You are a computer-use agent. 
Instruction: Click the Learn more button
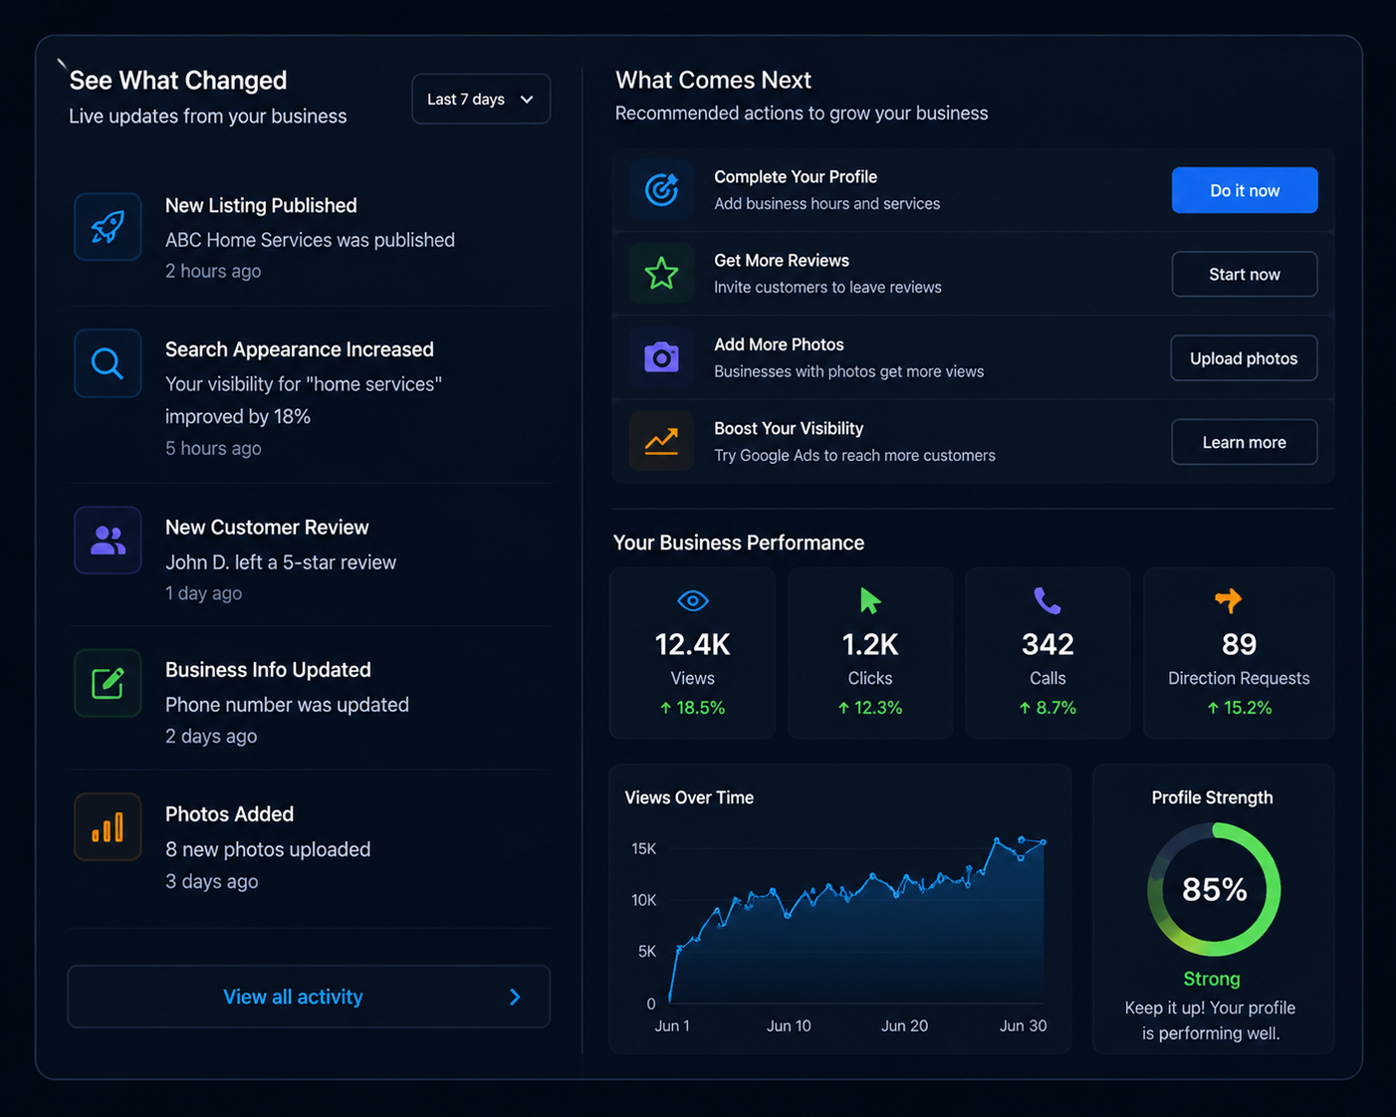click(1245, 442)
